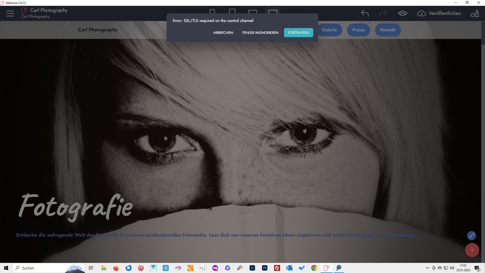
Task: Click the undo arrow icon
Action: [x=365, y=13]
